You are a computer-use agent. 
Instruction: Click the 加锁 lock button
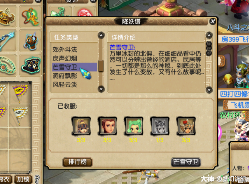[x=23, y=179]
